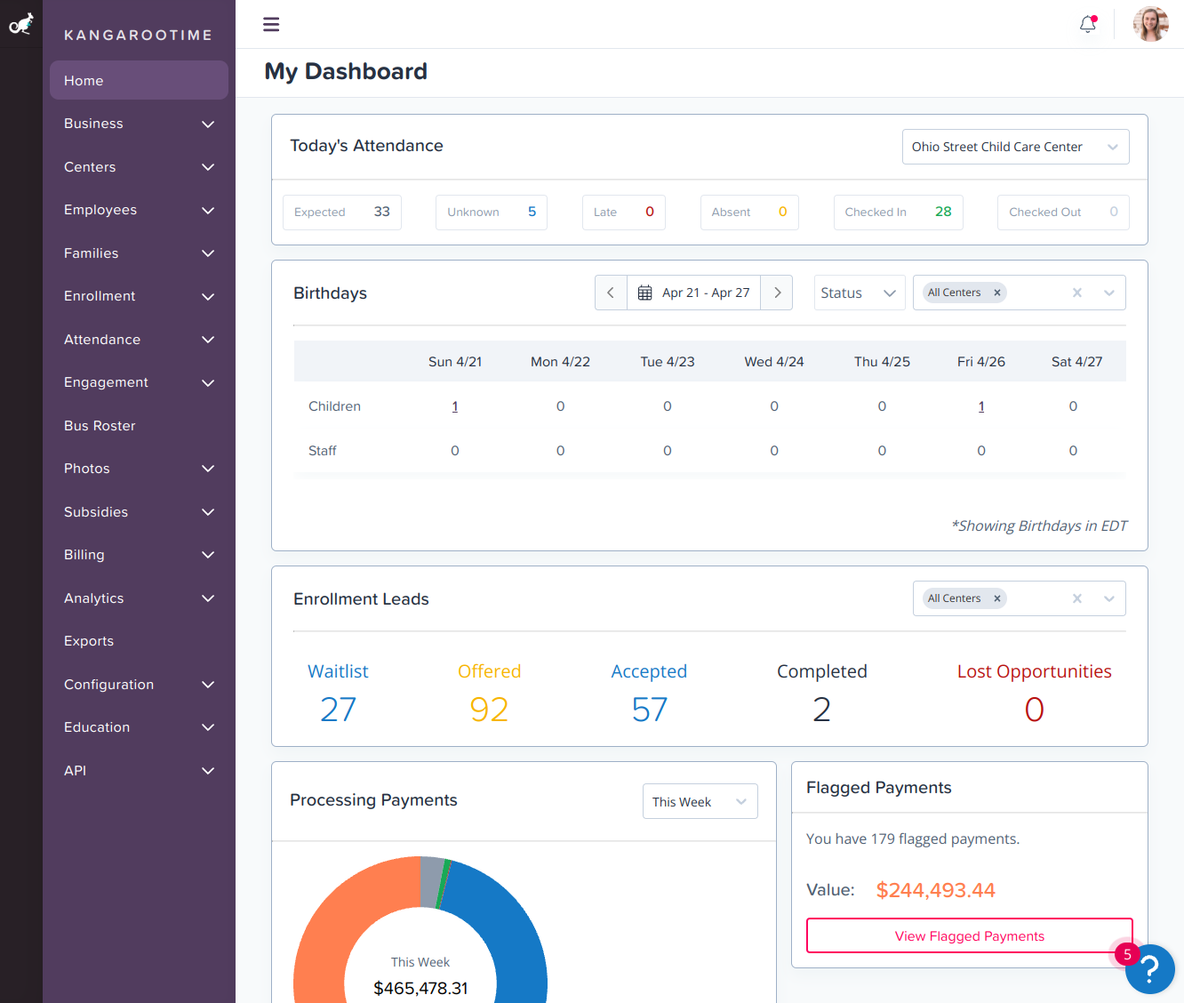Click the Expected attendance tile
1184x1003 pixels.
(342, 213)
